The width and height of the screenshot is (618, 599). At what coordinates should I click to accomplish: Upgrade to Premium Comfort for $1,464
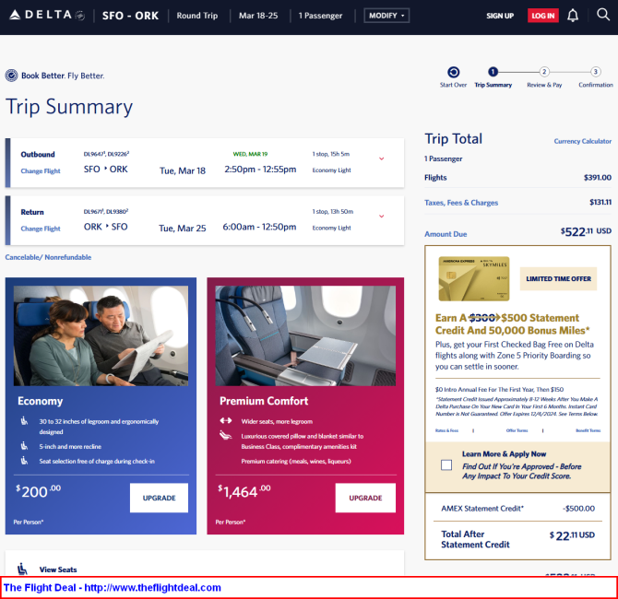coord(365,498)
